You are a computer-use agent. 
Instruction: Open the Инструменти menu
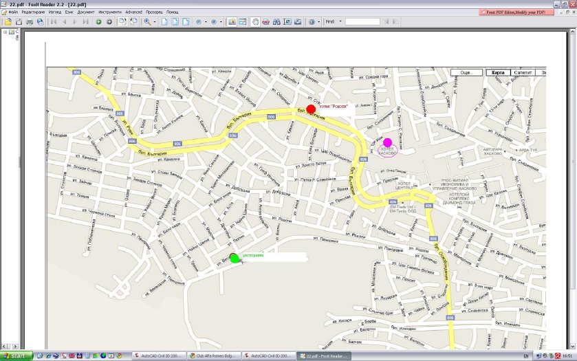[109, 12]
